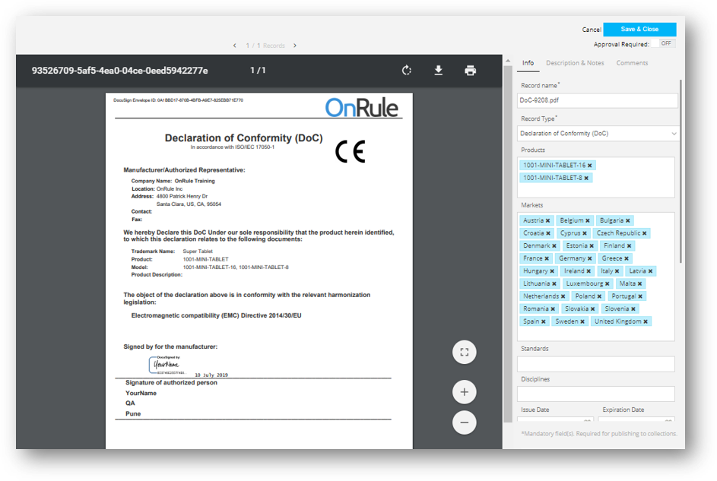This screenshot has width=717, height=481.
Task: Remove Italy from markets
Action: [617, 271]
